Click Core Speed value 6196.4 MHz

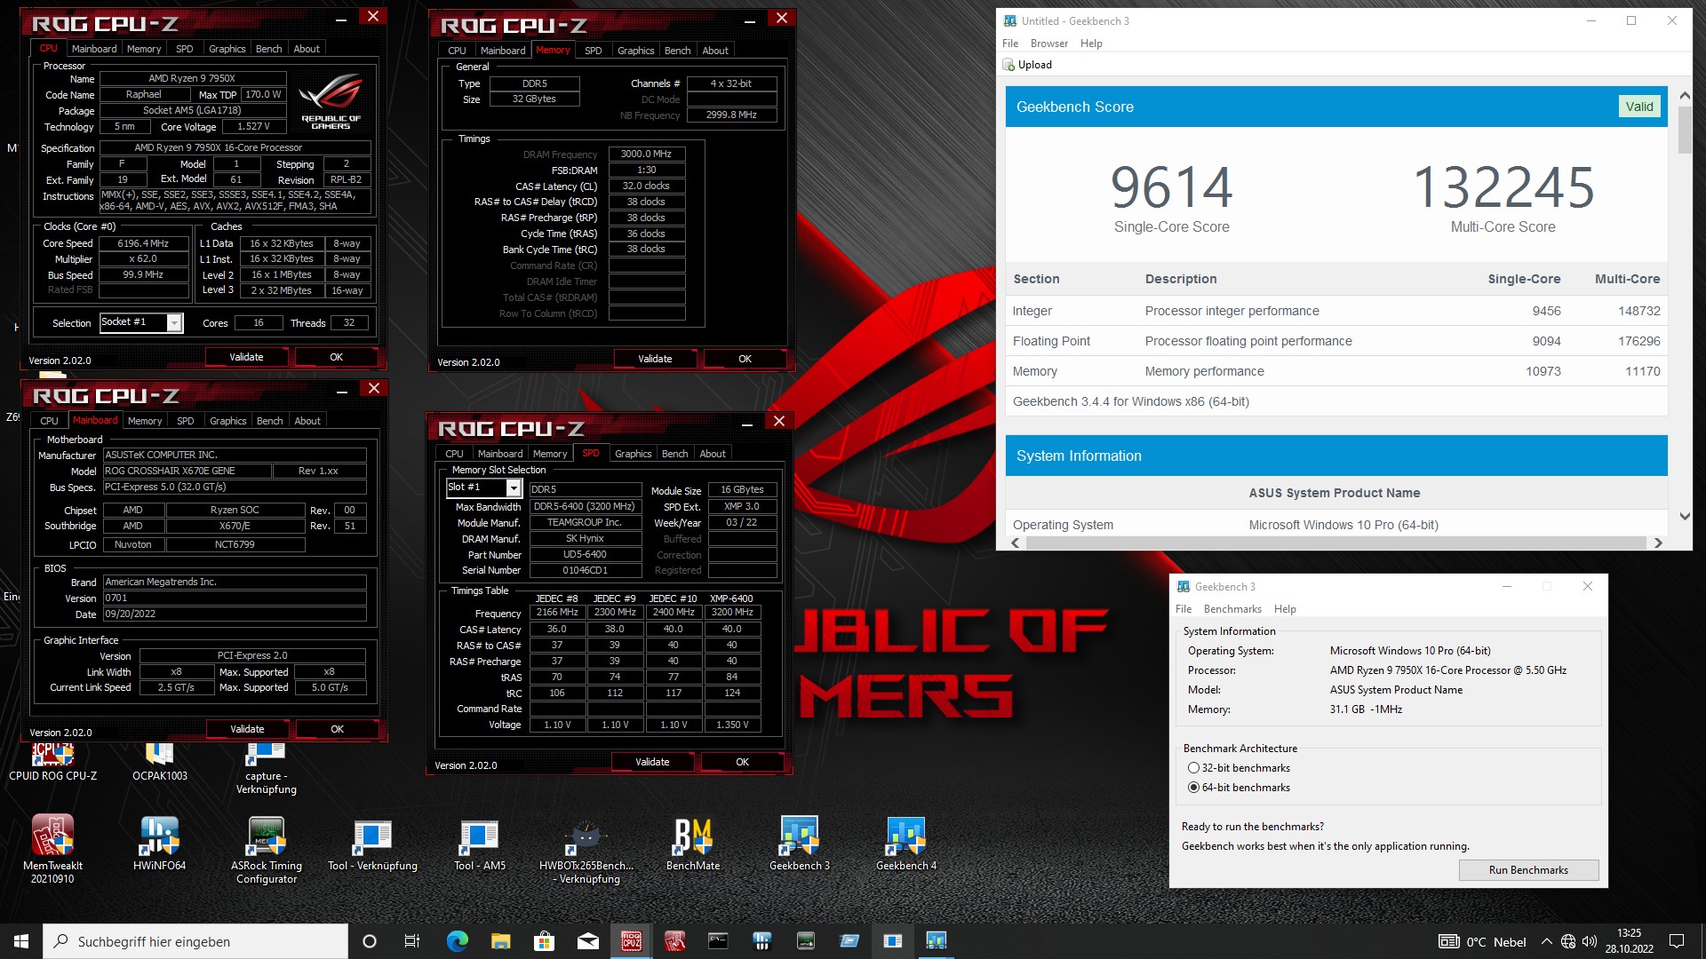[x=143, y=243]
